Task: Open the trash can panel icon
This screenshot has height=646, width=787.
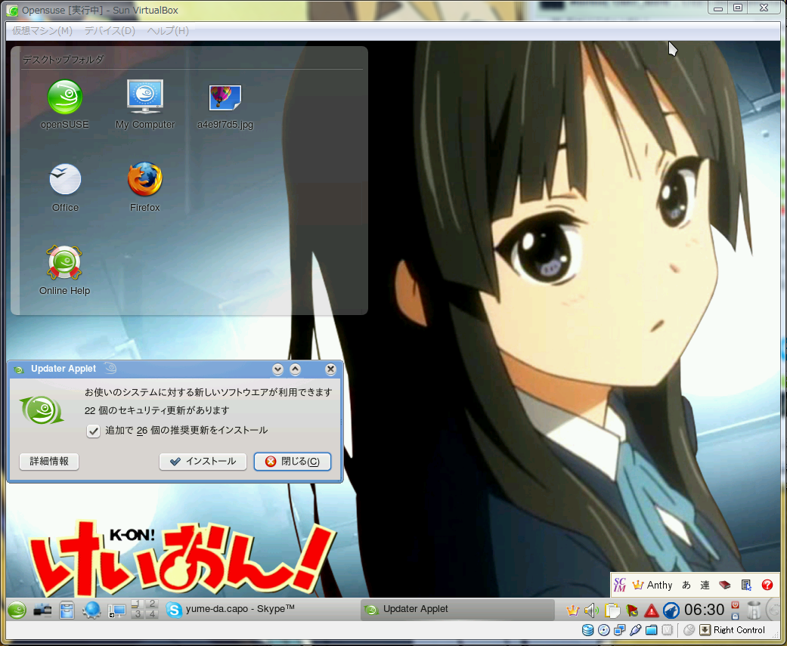Action: [754, 610]
